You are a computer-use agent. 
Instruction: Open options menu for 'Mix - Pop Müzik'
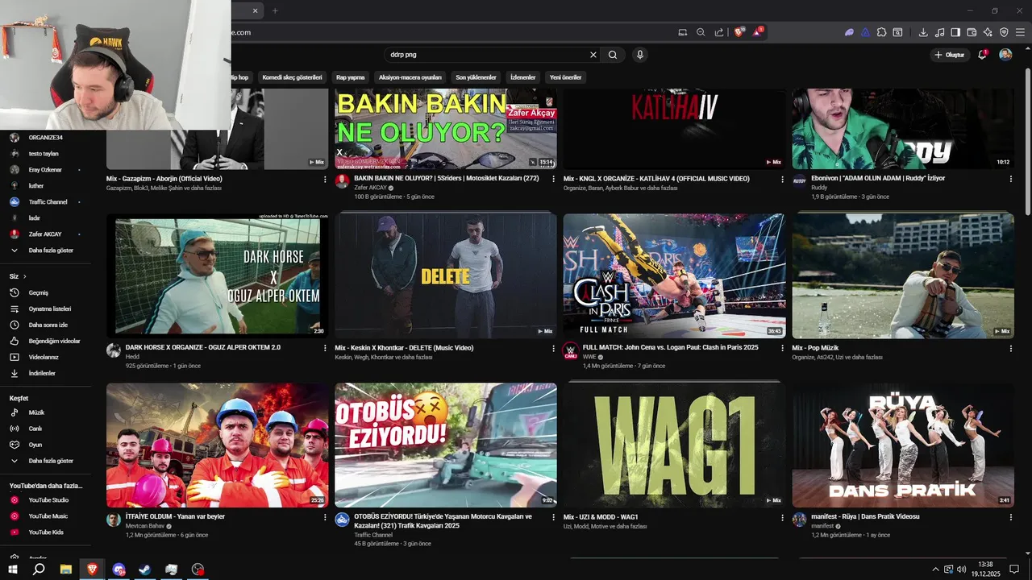coord(1011,348)
